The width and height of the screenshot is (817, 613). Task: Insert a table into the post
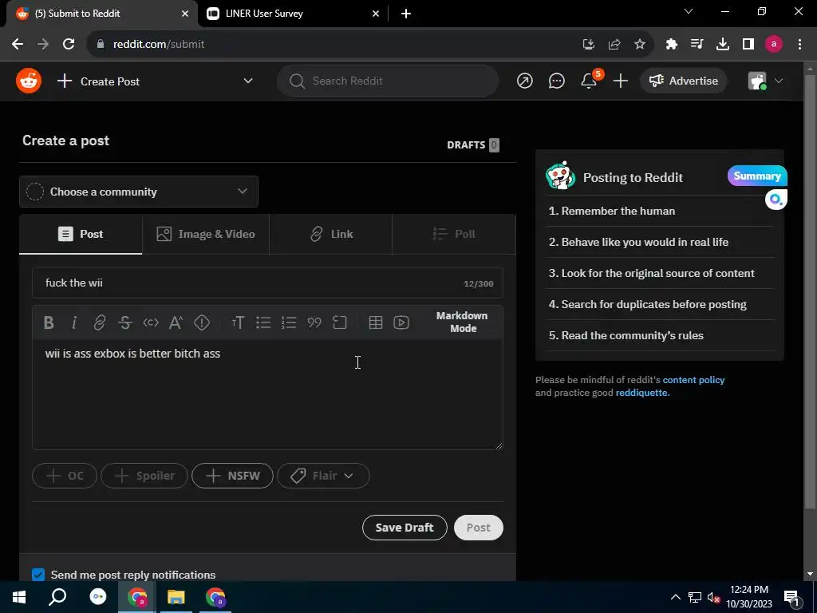pyautogui.click(x=376, y=322)
